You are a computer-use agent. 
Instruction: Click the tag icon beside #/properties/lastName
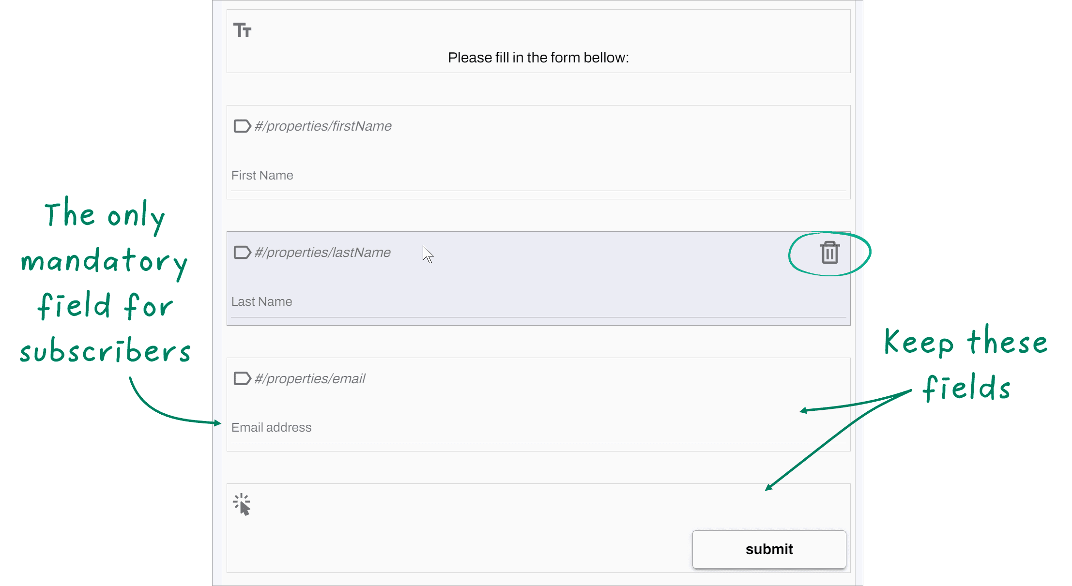(242, 252)
